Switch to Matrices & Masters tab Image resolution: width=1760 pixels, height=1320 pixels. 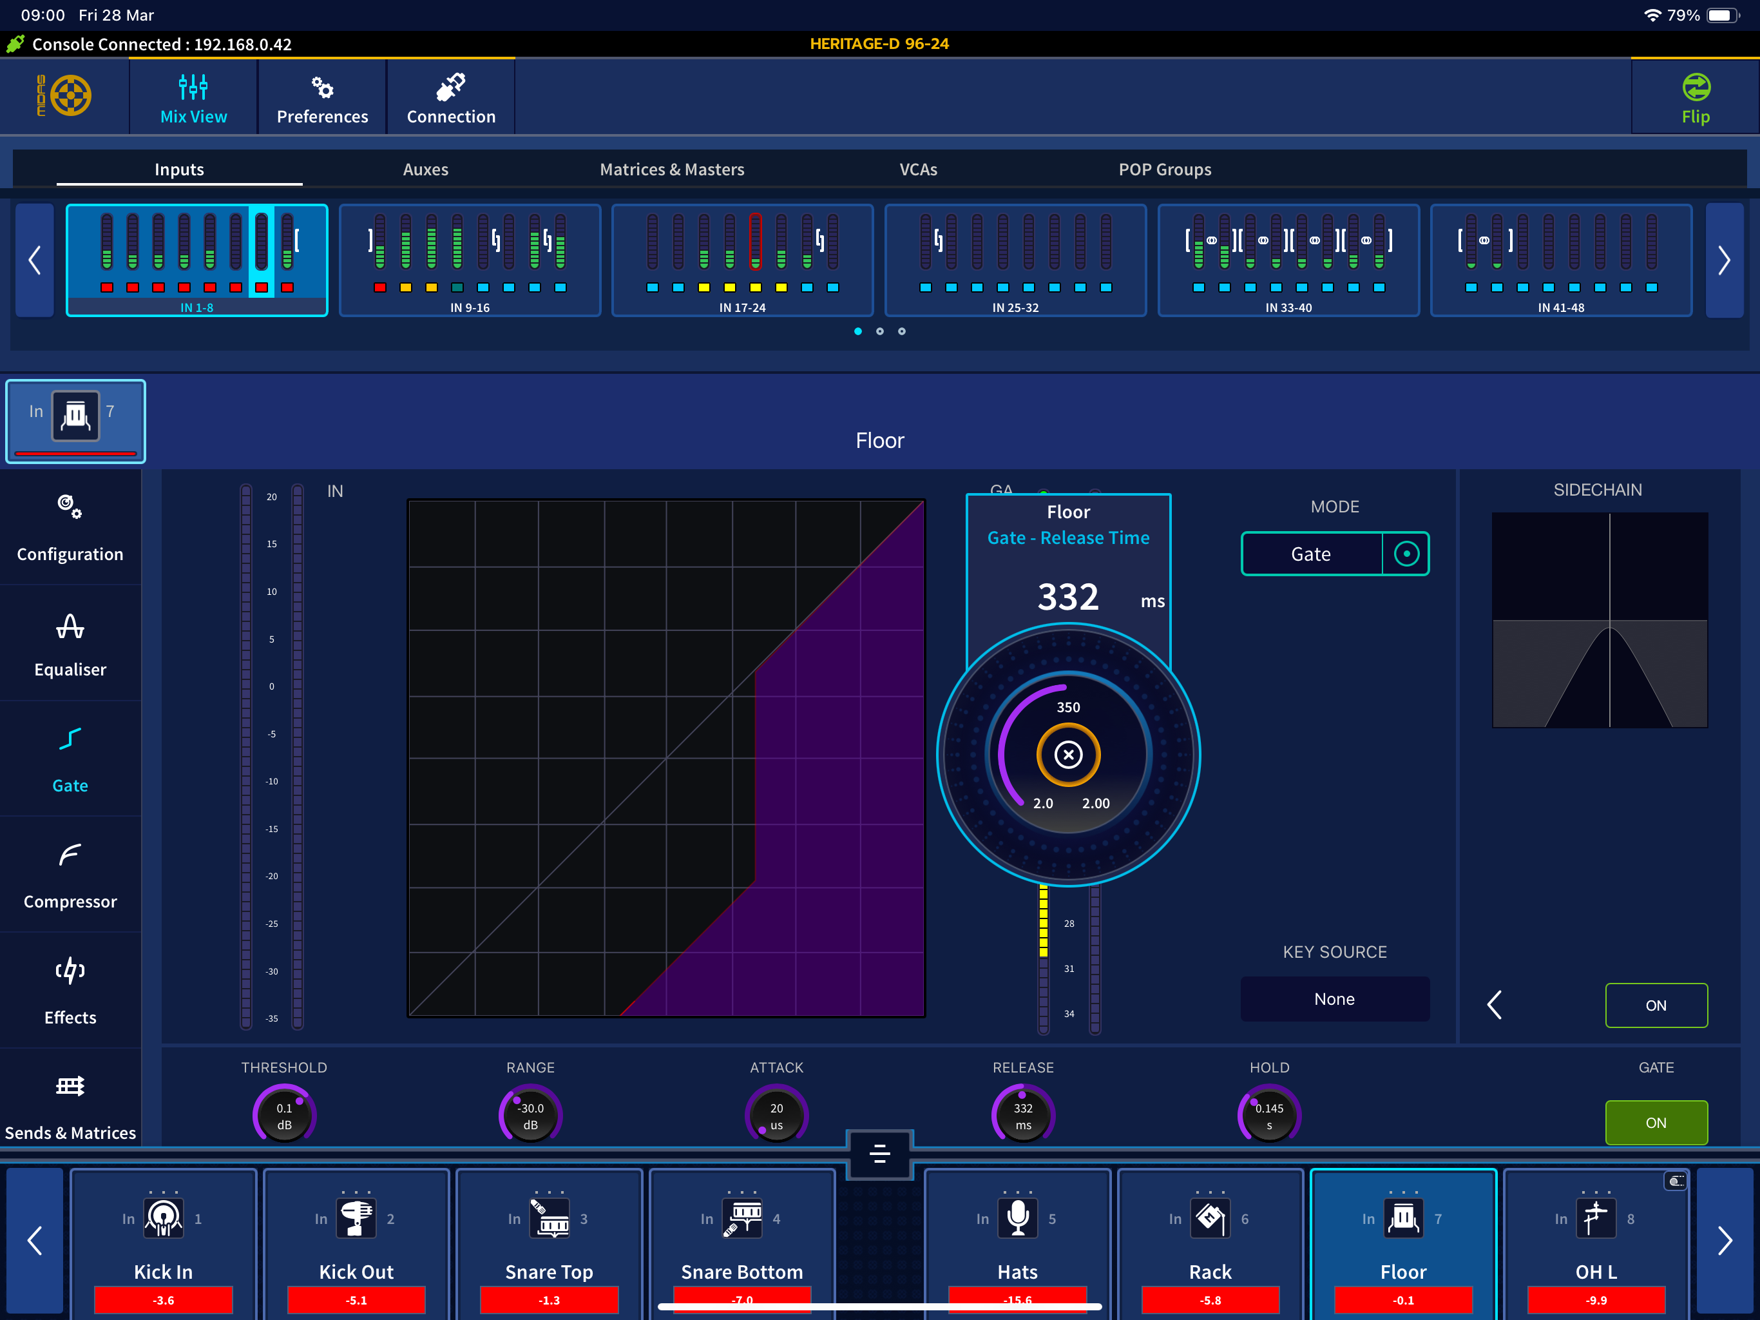point(673,169)
